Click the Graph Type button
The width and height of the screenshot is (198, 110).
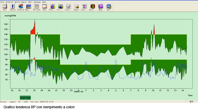(x=25, y=98)
